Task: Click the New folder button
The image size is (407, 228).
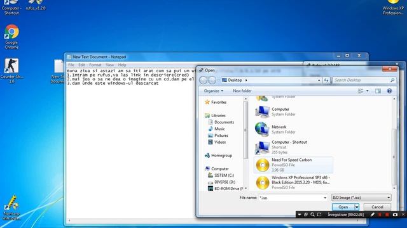Action: (242, 91)
